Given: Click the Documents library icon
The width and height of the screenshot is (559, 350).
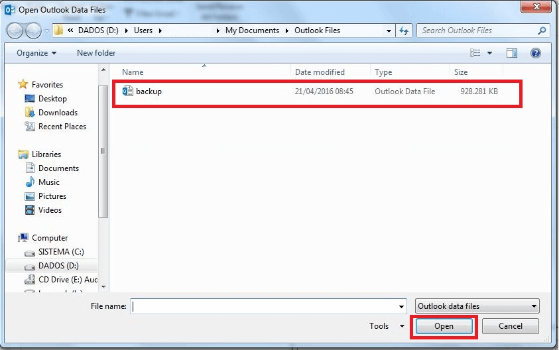Looking at the screenshot, I should pyautogui.click(x=30, y=168).
